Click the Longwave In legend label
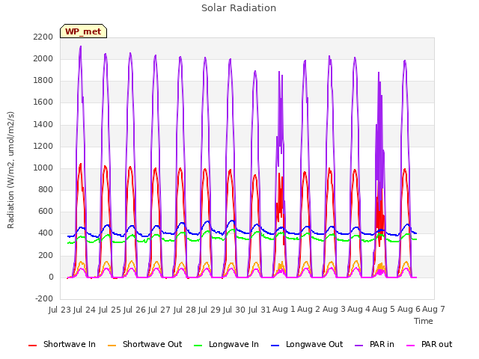Image resolution: width=479 pixels, height=359 pixels. tap(234, 344)
